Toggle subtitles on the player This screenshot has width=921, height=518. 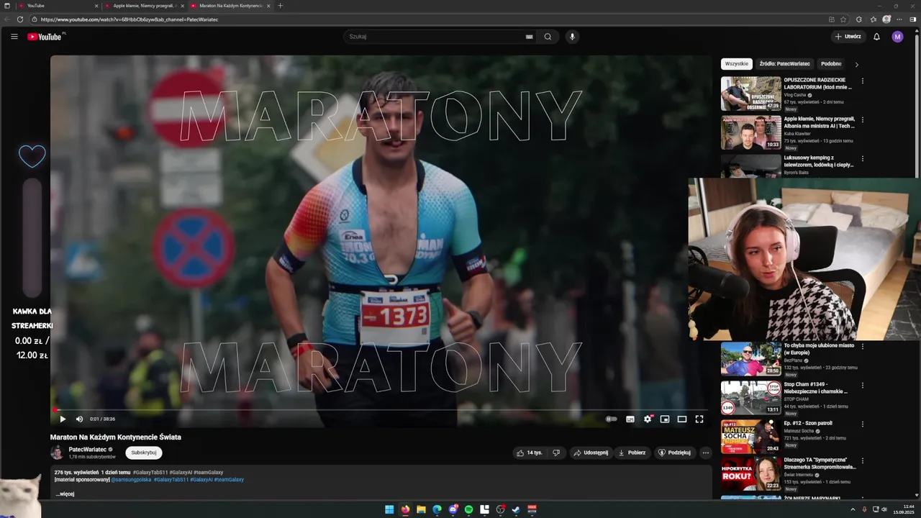[x=630, y=419]
